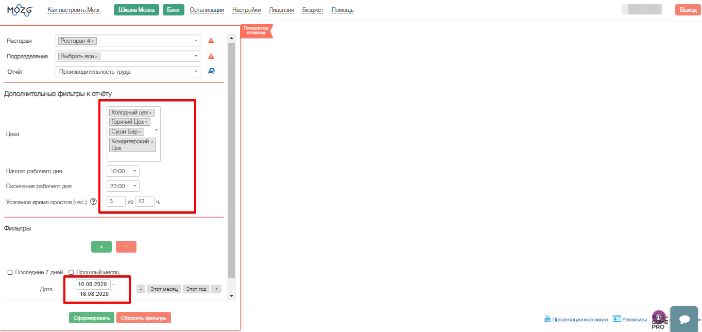
Task: Open the chat support widget
Action: 684,319
